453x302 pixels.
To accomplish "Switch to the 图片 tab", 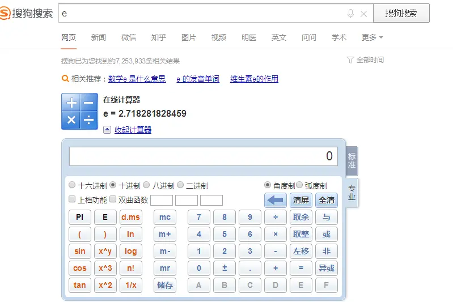I will pos(189,37).
